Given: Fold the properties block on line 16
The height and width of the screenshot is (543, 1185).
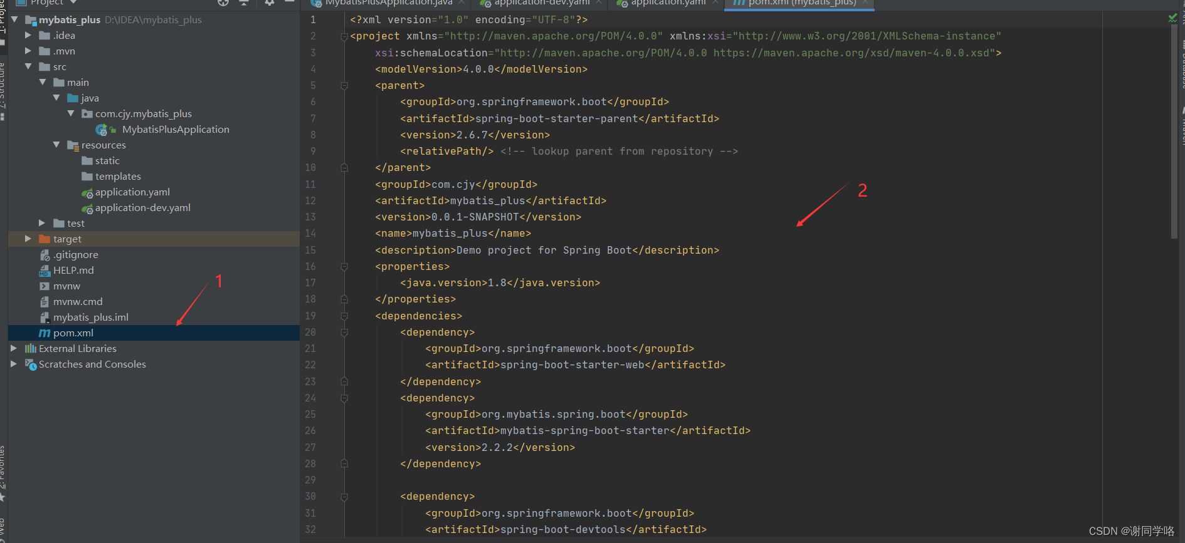Looking at the screenshot, I should click(x=344, y=267).
